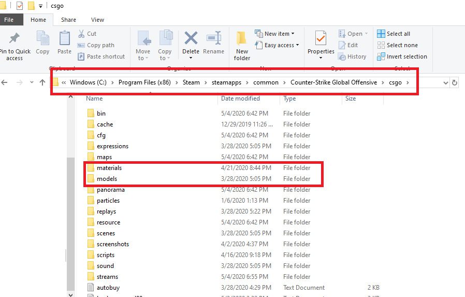
Task: Switch to the Home tab
Action: click(x=38, y=20)
